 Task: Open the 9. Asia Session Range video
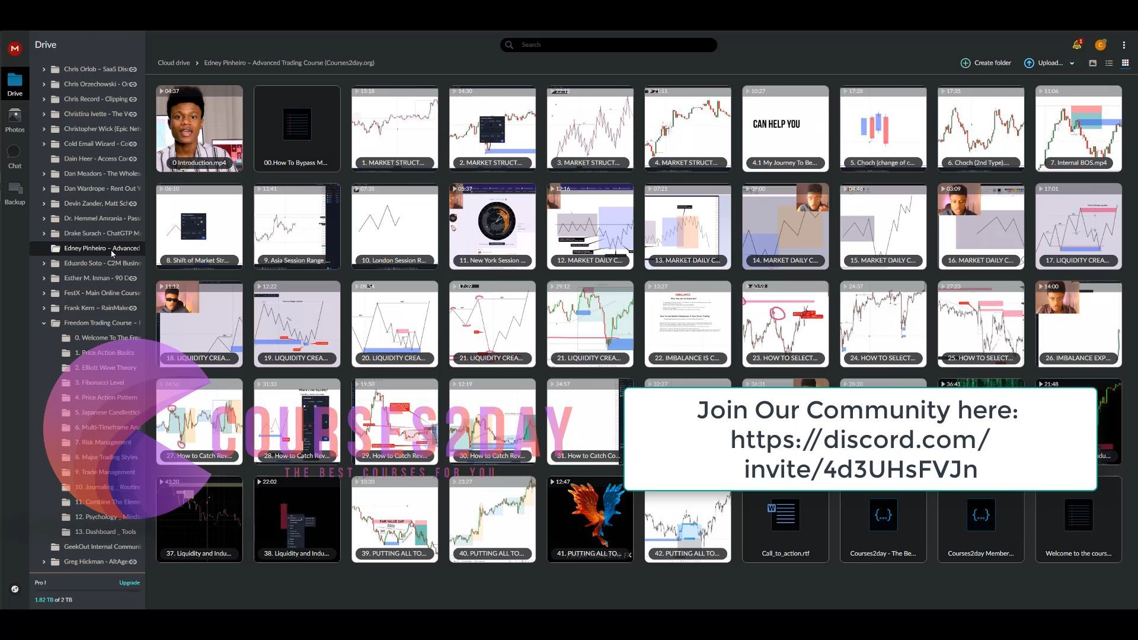point(297,226)
